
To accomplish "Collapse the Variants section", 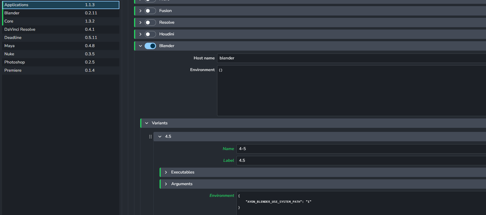I will tap(147, 123).
